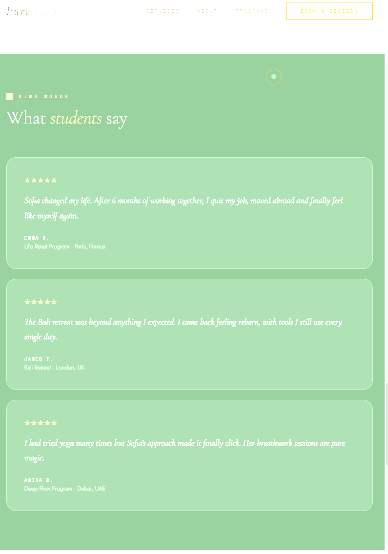
Task: Click the PureAura logo
Action: [32, 11]
